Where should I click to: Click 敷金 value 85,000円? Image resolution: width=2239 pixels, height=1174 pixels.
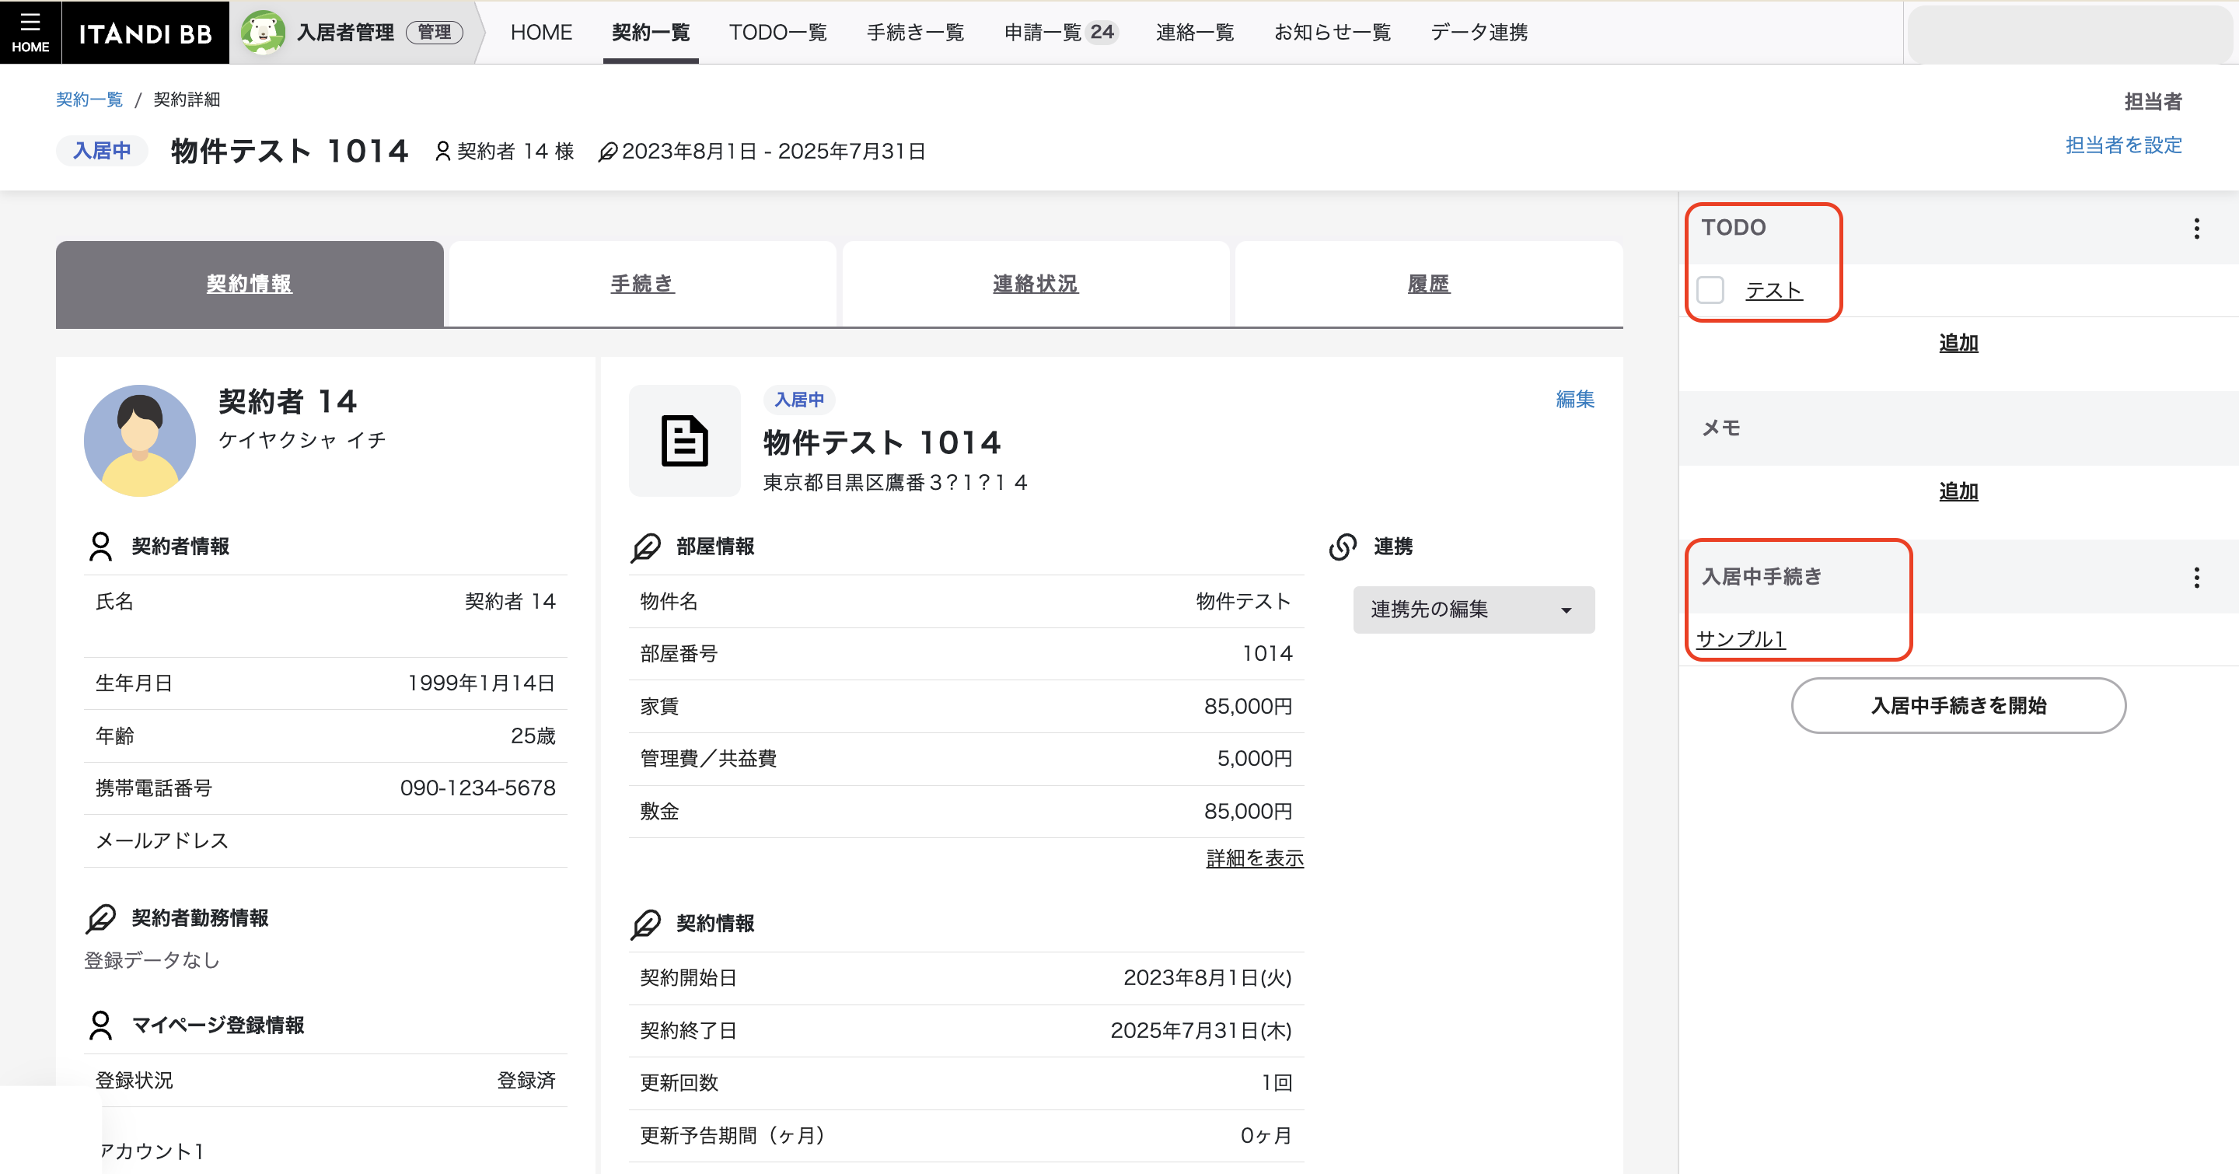tap(1248, 812)
